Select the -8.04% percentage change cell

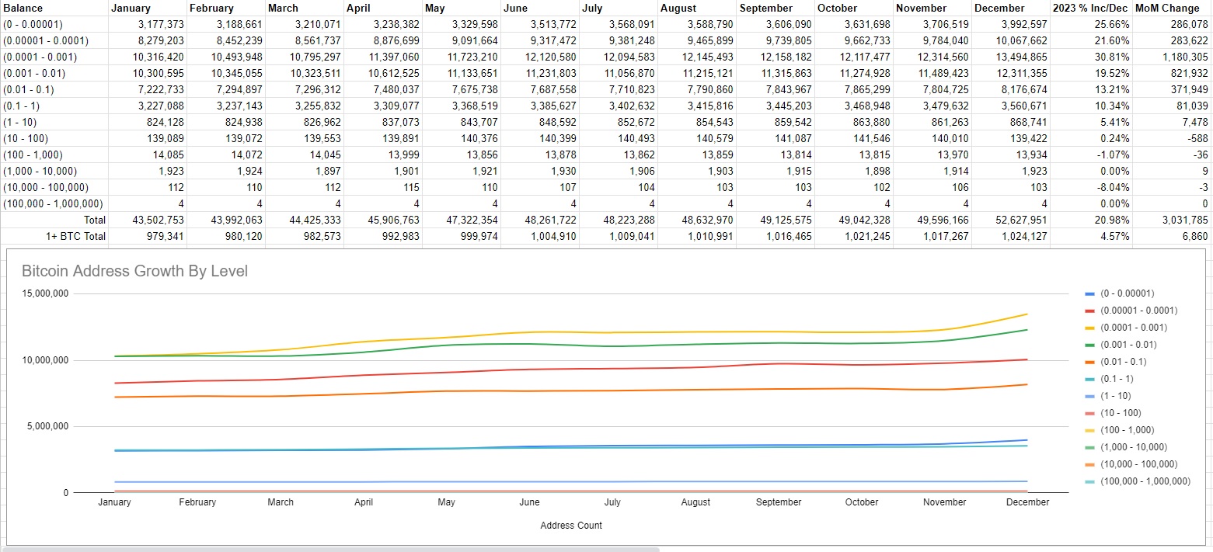point(1113,187)
